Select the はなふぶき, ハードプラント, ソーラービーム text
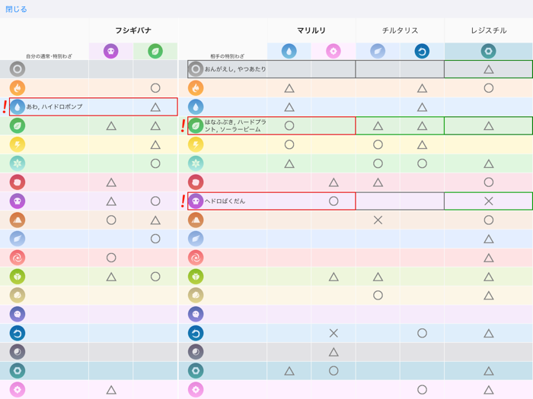Viewport: 533px width, 399px height. point(235,125)
